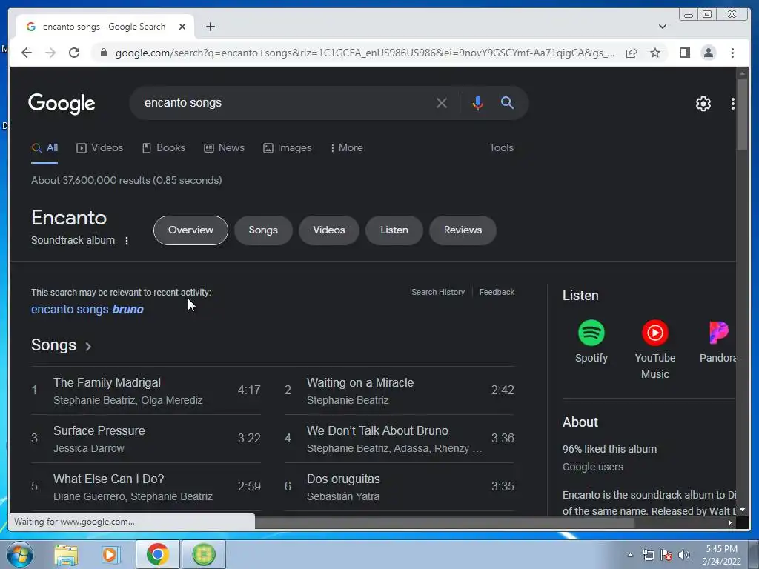Screen dimensions: 759x569
Task: Open We Don't Talk About Bruno
Action: [x=400, y=439]
